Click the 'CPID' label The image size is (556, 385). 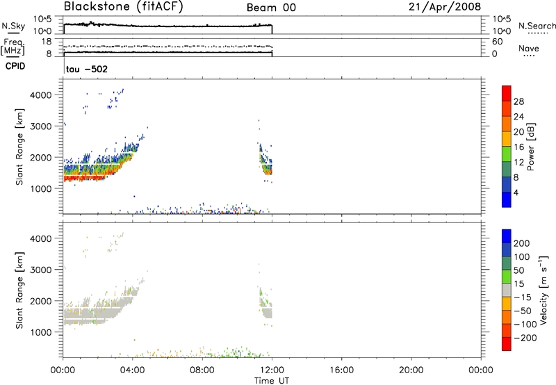(15, 66)
